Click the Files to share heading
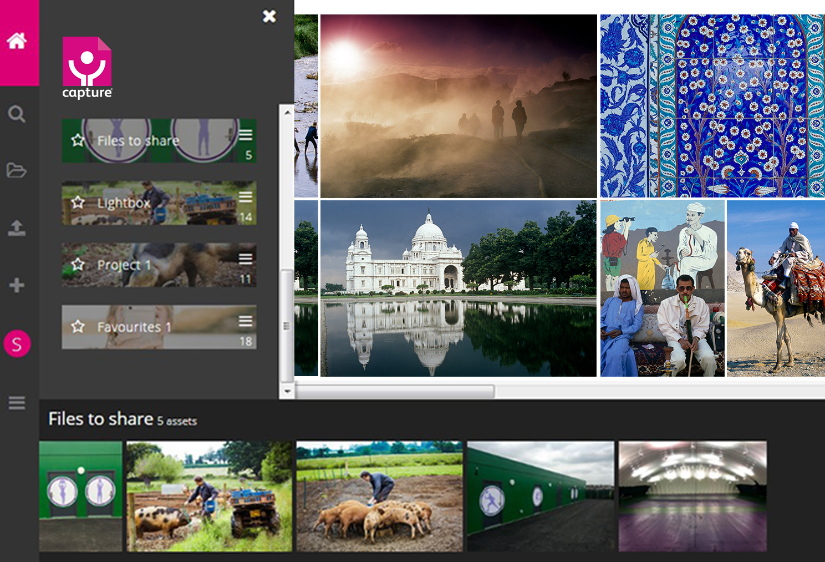Screen dimensions: 825x562 pyautogui.click(x=100, y=419)
